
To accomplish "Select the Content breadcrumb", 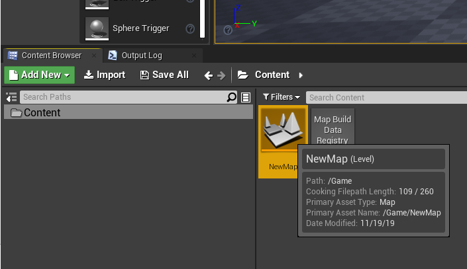I will pos(272,75).
